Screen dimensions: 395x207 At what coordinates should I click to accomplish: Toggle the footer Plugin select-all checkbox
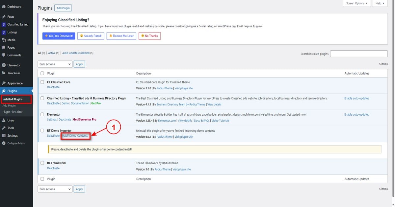tap(42, 179)
